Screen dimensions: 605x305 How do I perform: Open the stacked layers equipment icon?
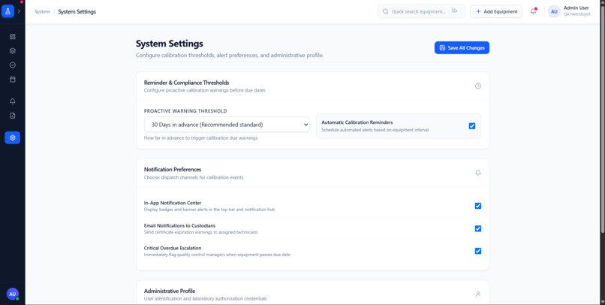pos(12,51)
